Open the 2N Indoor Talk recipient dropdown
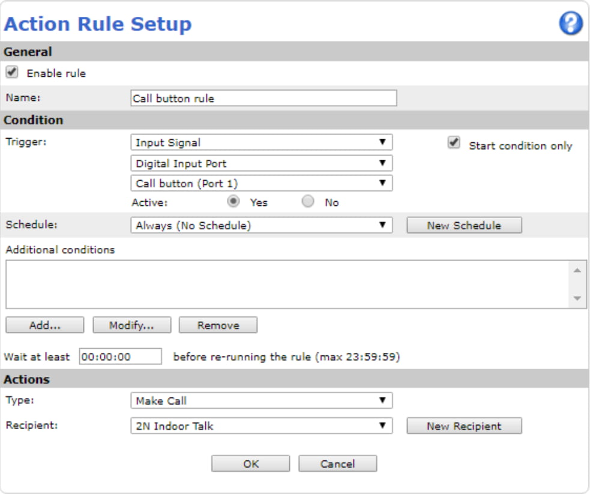This screenshot has width=590, height=494. (x=262, y=426)
